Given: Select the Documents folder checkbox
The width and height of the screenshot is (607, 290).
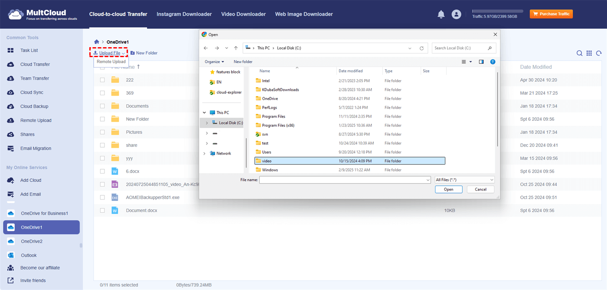Looking at the screenshot, I should tap(102, 106).
